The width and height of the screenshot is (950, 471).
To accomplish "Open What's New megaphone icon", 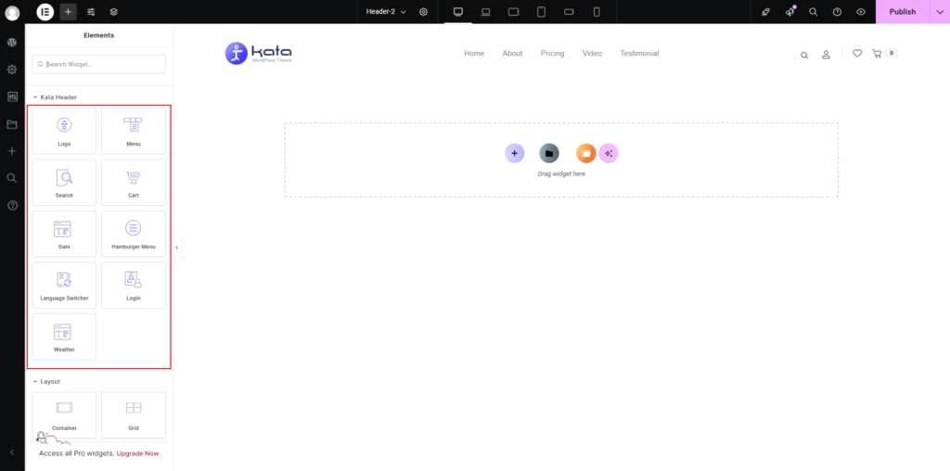I will click(790, 12).
